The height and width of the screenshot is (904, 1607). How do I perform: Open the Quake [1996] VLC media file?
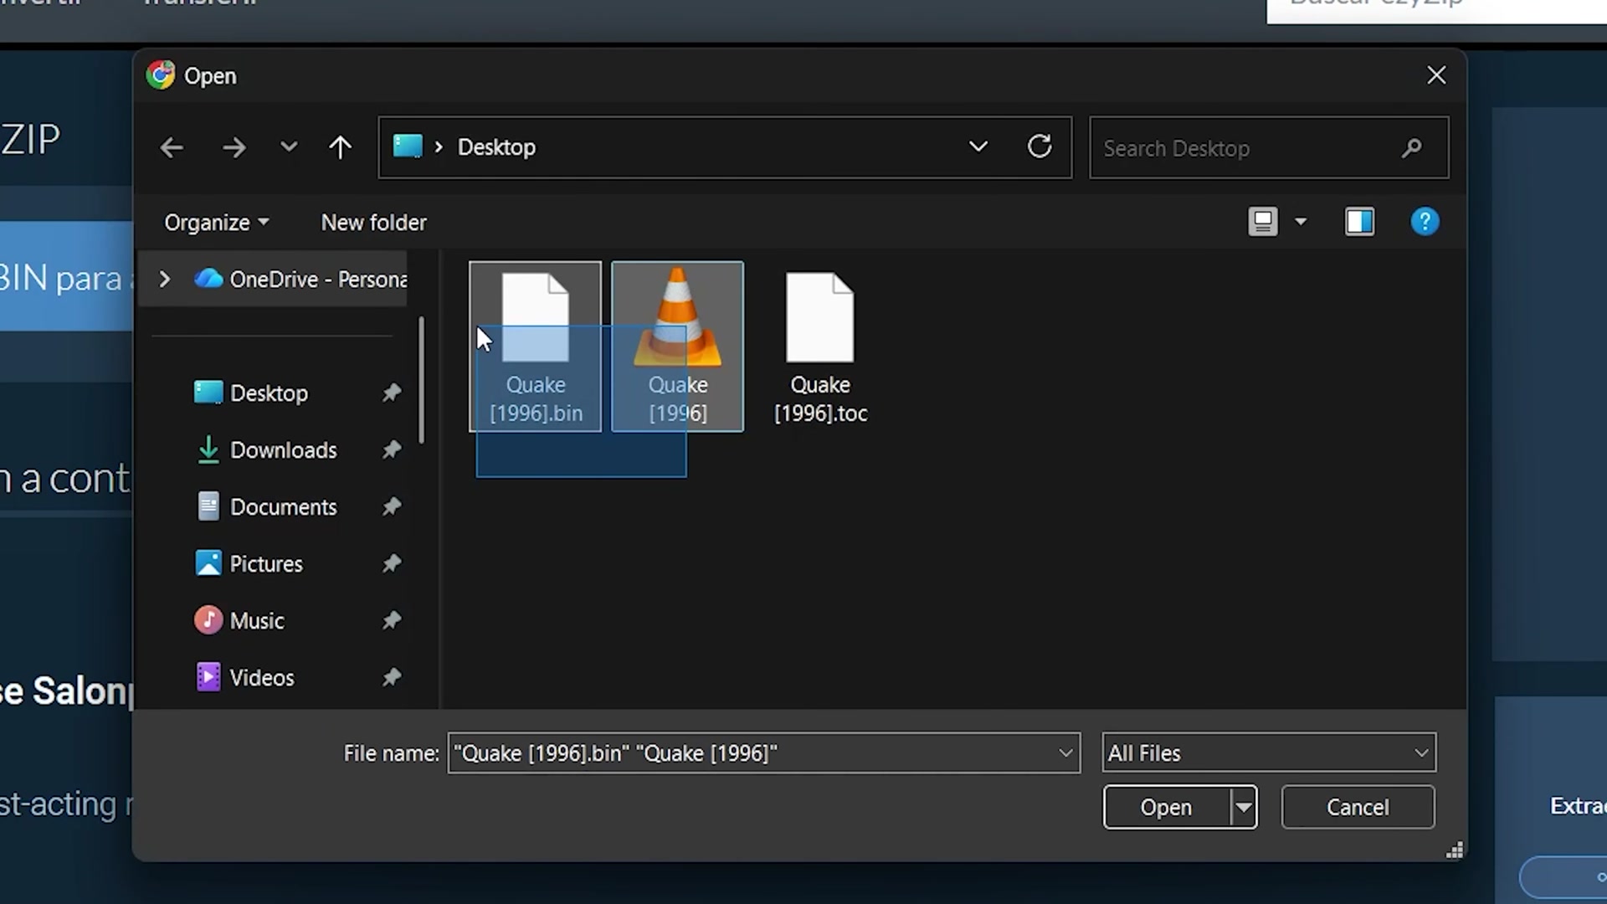[677, 347]
